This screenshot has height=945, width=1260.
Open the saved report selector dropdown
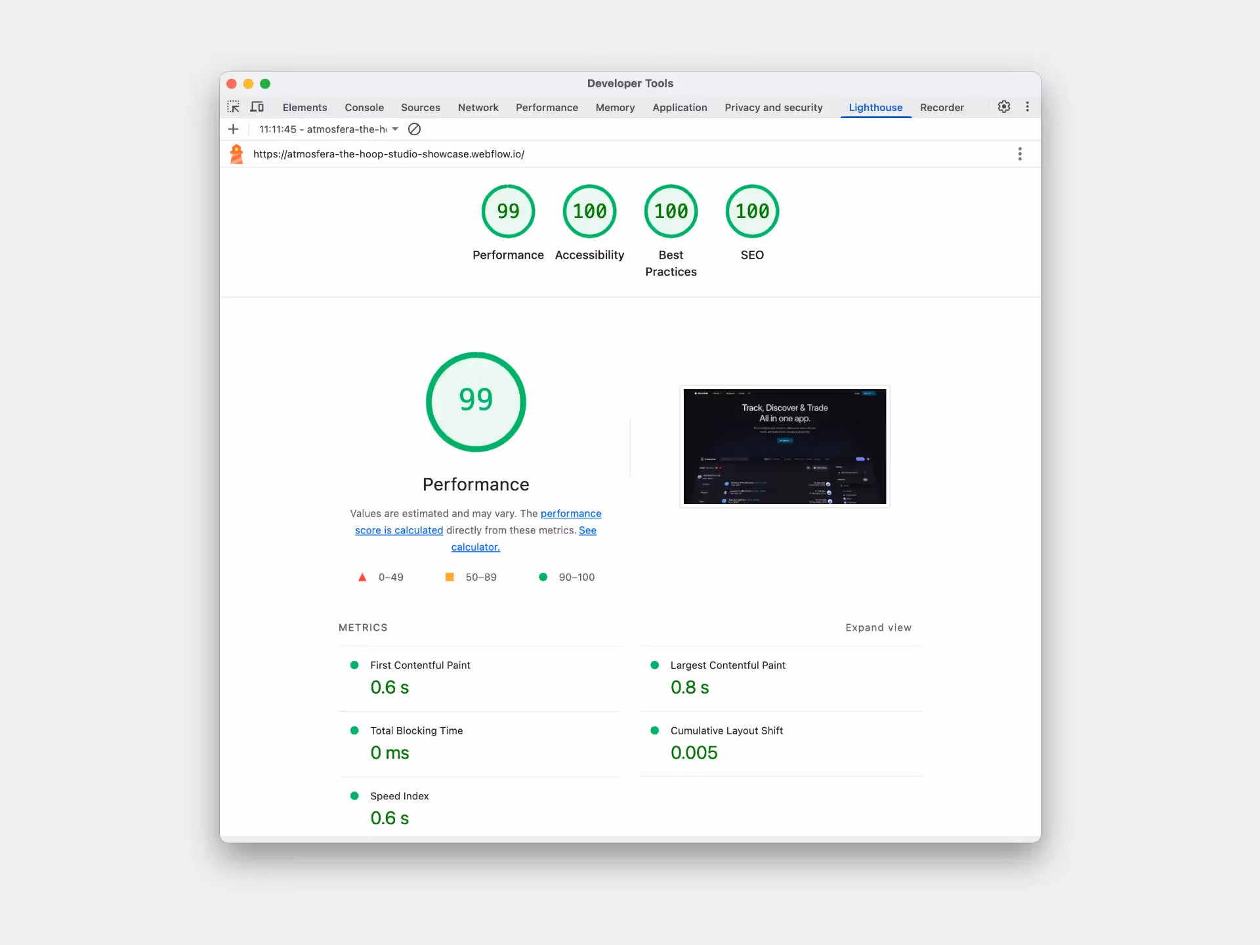394,129
